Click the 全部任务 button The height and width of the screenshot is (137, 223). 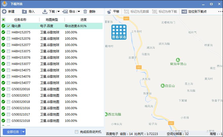click(13, 132)
